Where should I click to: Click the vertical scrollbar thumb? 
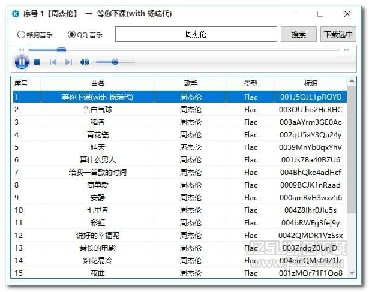(352, 150)
